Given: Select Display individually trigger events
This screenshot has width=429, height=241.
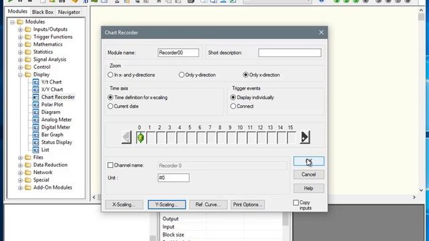Looking at the screenshot, I should click(233, 97).
